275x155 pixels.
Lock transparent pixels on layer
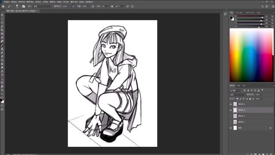coord(237,99)
